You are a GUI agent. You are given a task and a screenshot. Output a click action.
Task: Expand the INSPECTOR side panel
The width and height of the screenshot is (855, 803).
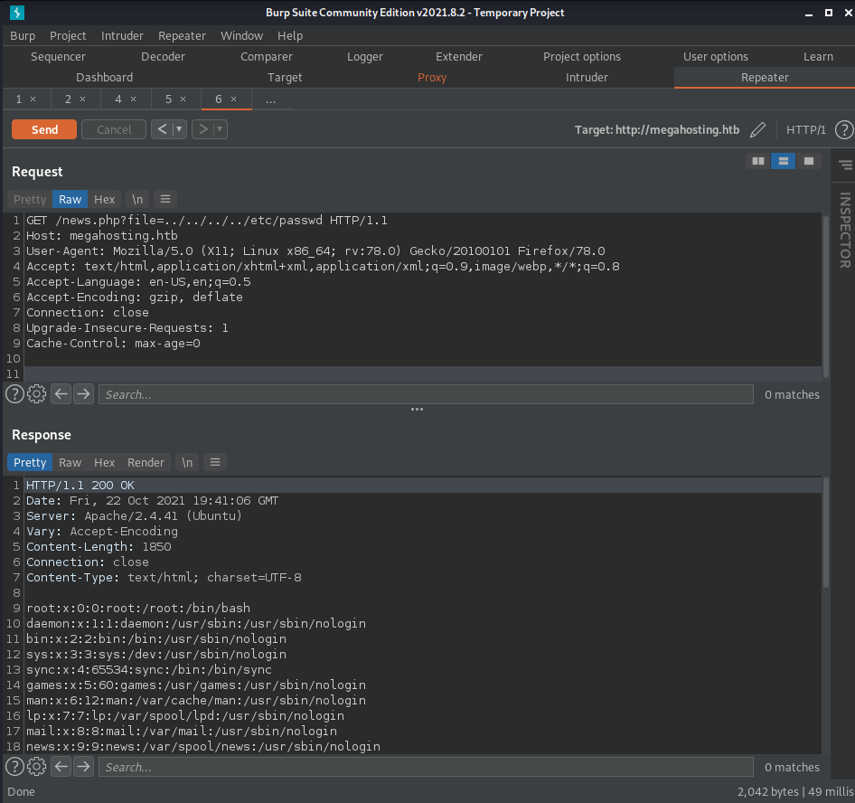coord(845,230)
